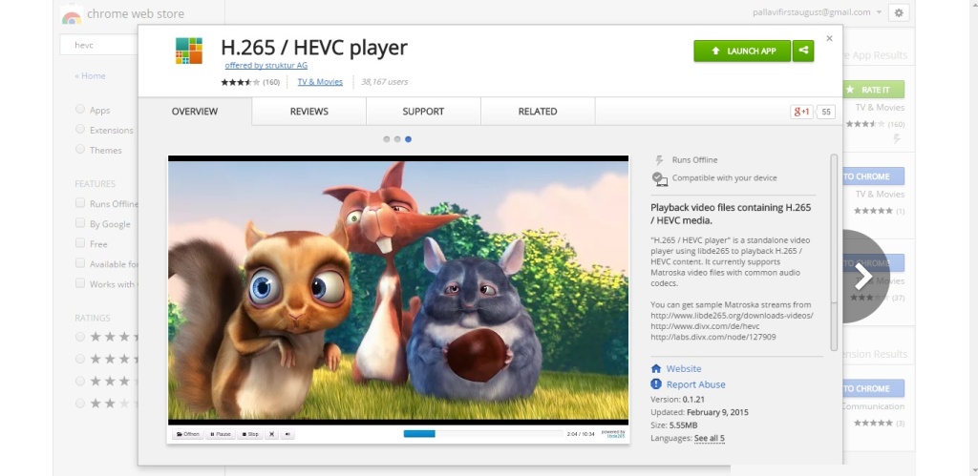This screenshot has height=476, width=978.
Task: Click Stop in the player screenshot
Action: click(x=250, y=434)
